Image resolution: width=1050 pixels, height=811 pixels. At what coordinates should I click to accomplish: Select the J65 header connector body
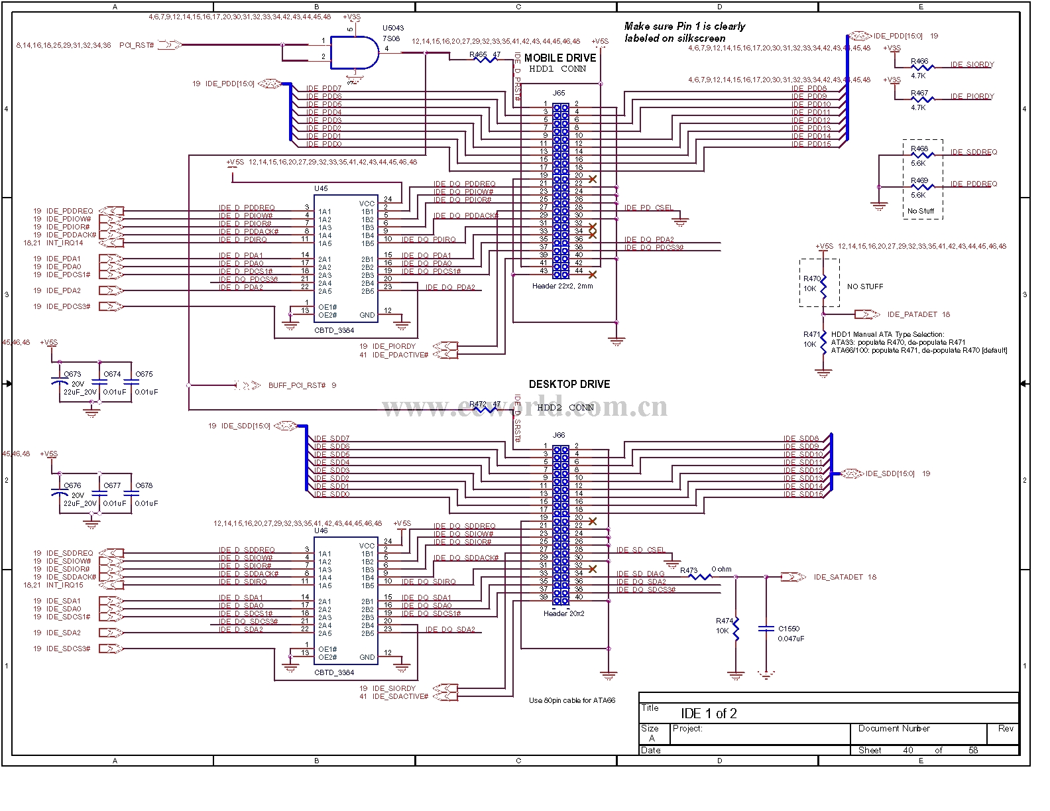[x=561, y=190]
